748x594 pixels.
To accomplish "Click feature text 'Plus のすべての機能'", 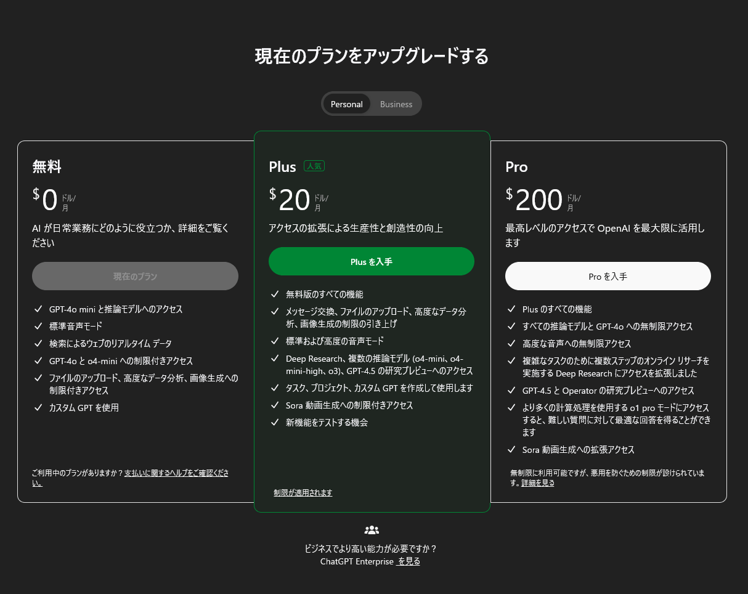I will 557,309.
